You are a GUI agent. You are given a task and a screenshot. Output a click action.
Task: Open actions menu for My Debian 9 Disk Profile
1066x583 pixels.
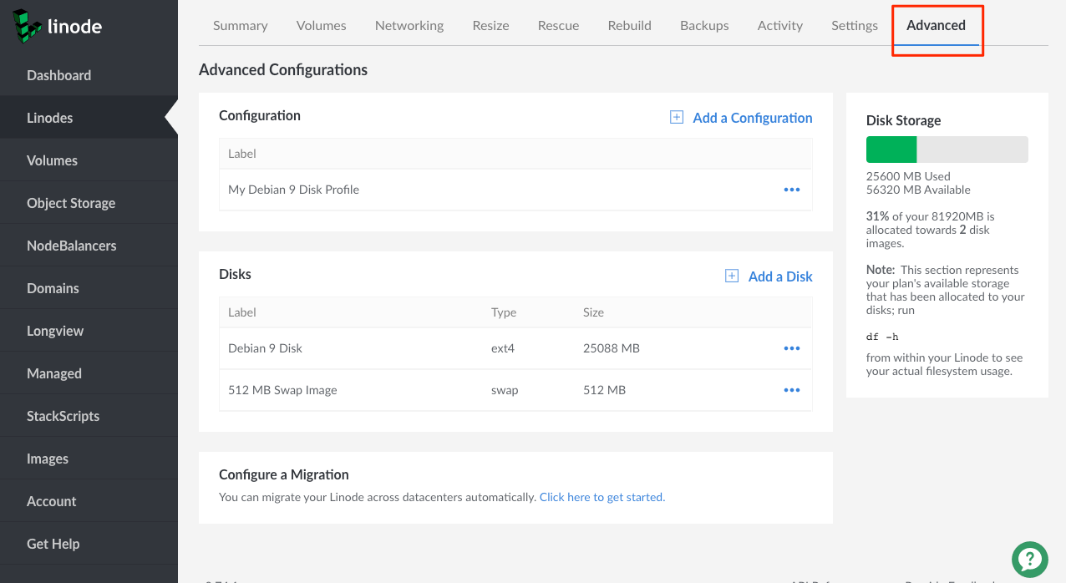pyautogui.click(x=791, y=190)
